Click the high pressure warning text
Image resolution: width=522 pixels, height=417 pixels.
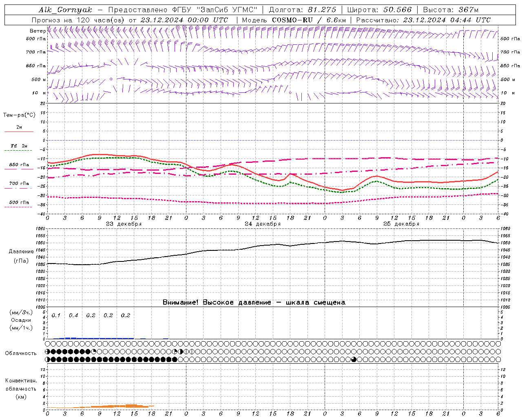click(x=254, y=302)
